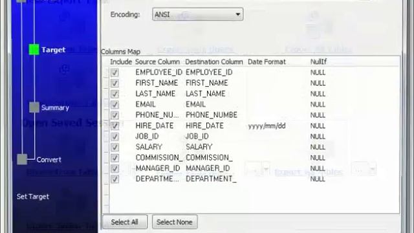
Task: Edit the yyyy/mm/dd date format cell
Action: [267, 126]
